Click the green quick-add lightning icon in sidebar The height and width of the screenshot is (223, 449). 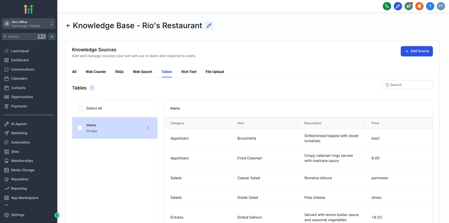52,36
